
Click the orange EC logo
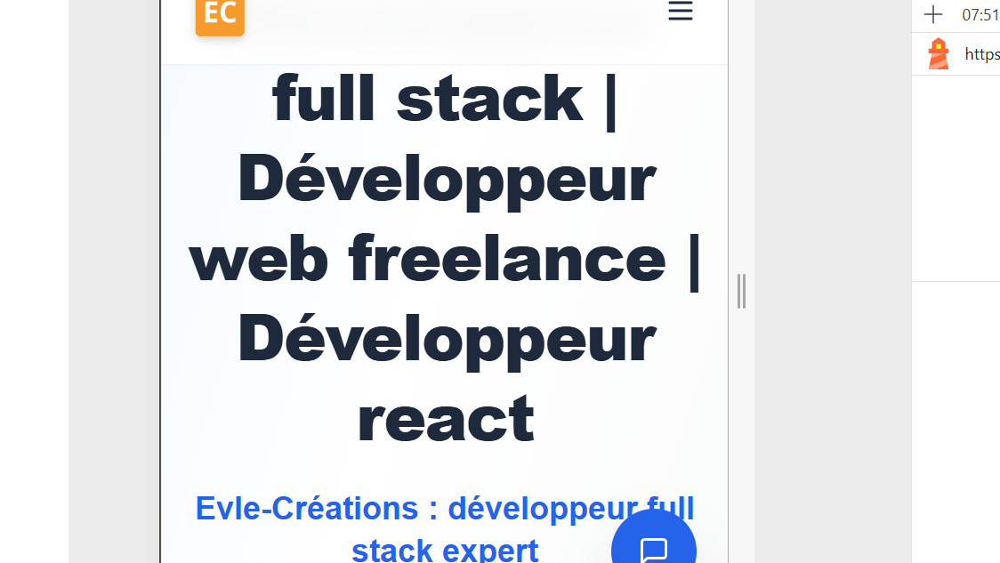click(x=219, y=15)
